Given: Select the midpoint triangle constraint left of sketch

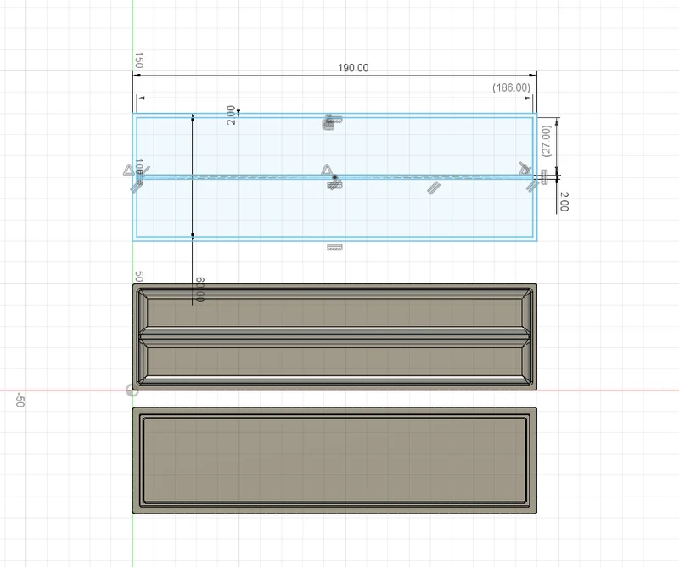Looking at the screenshot, I should point(129,171).
